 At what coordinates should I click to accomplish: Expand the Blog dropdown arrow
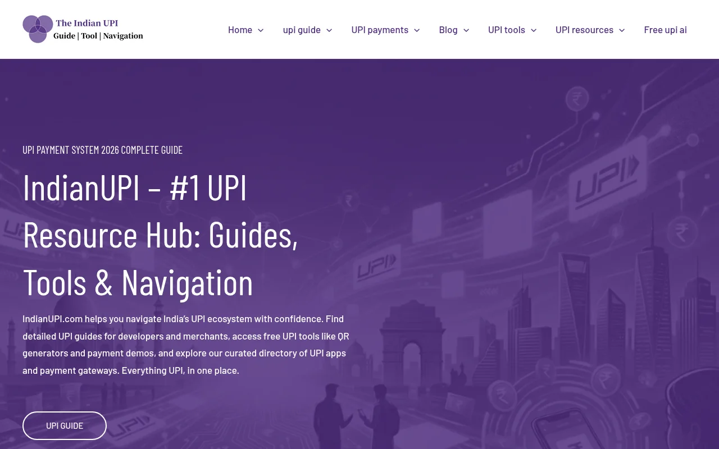click(x=466, y=30)
